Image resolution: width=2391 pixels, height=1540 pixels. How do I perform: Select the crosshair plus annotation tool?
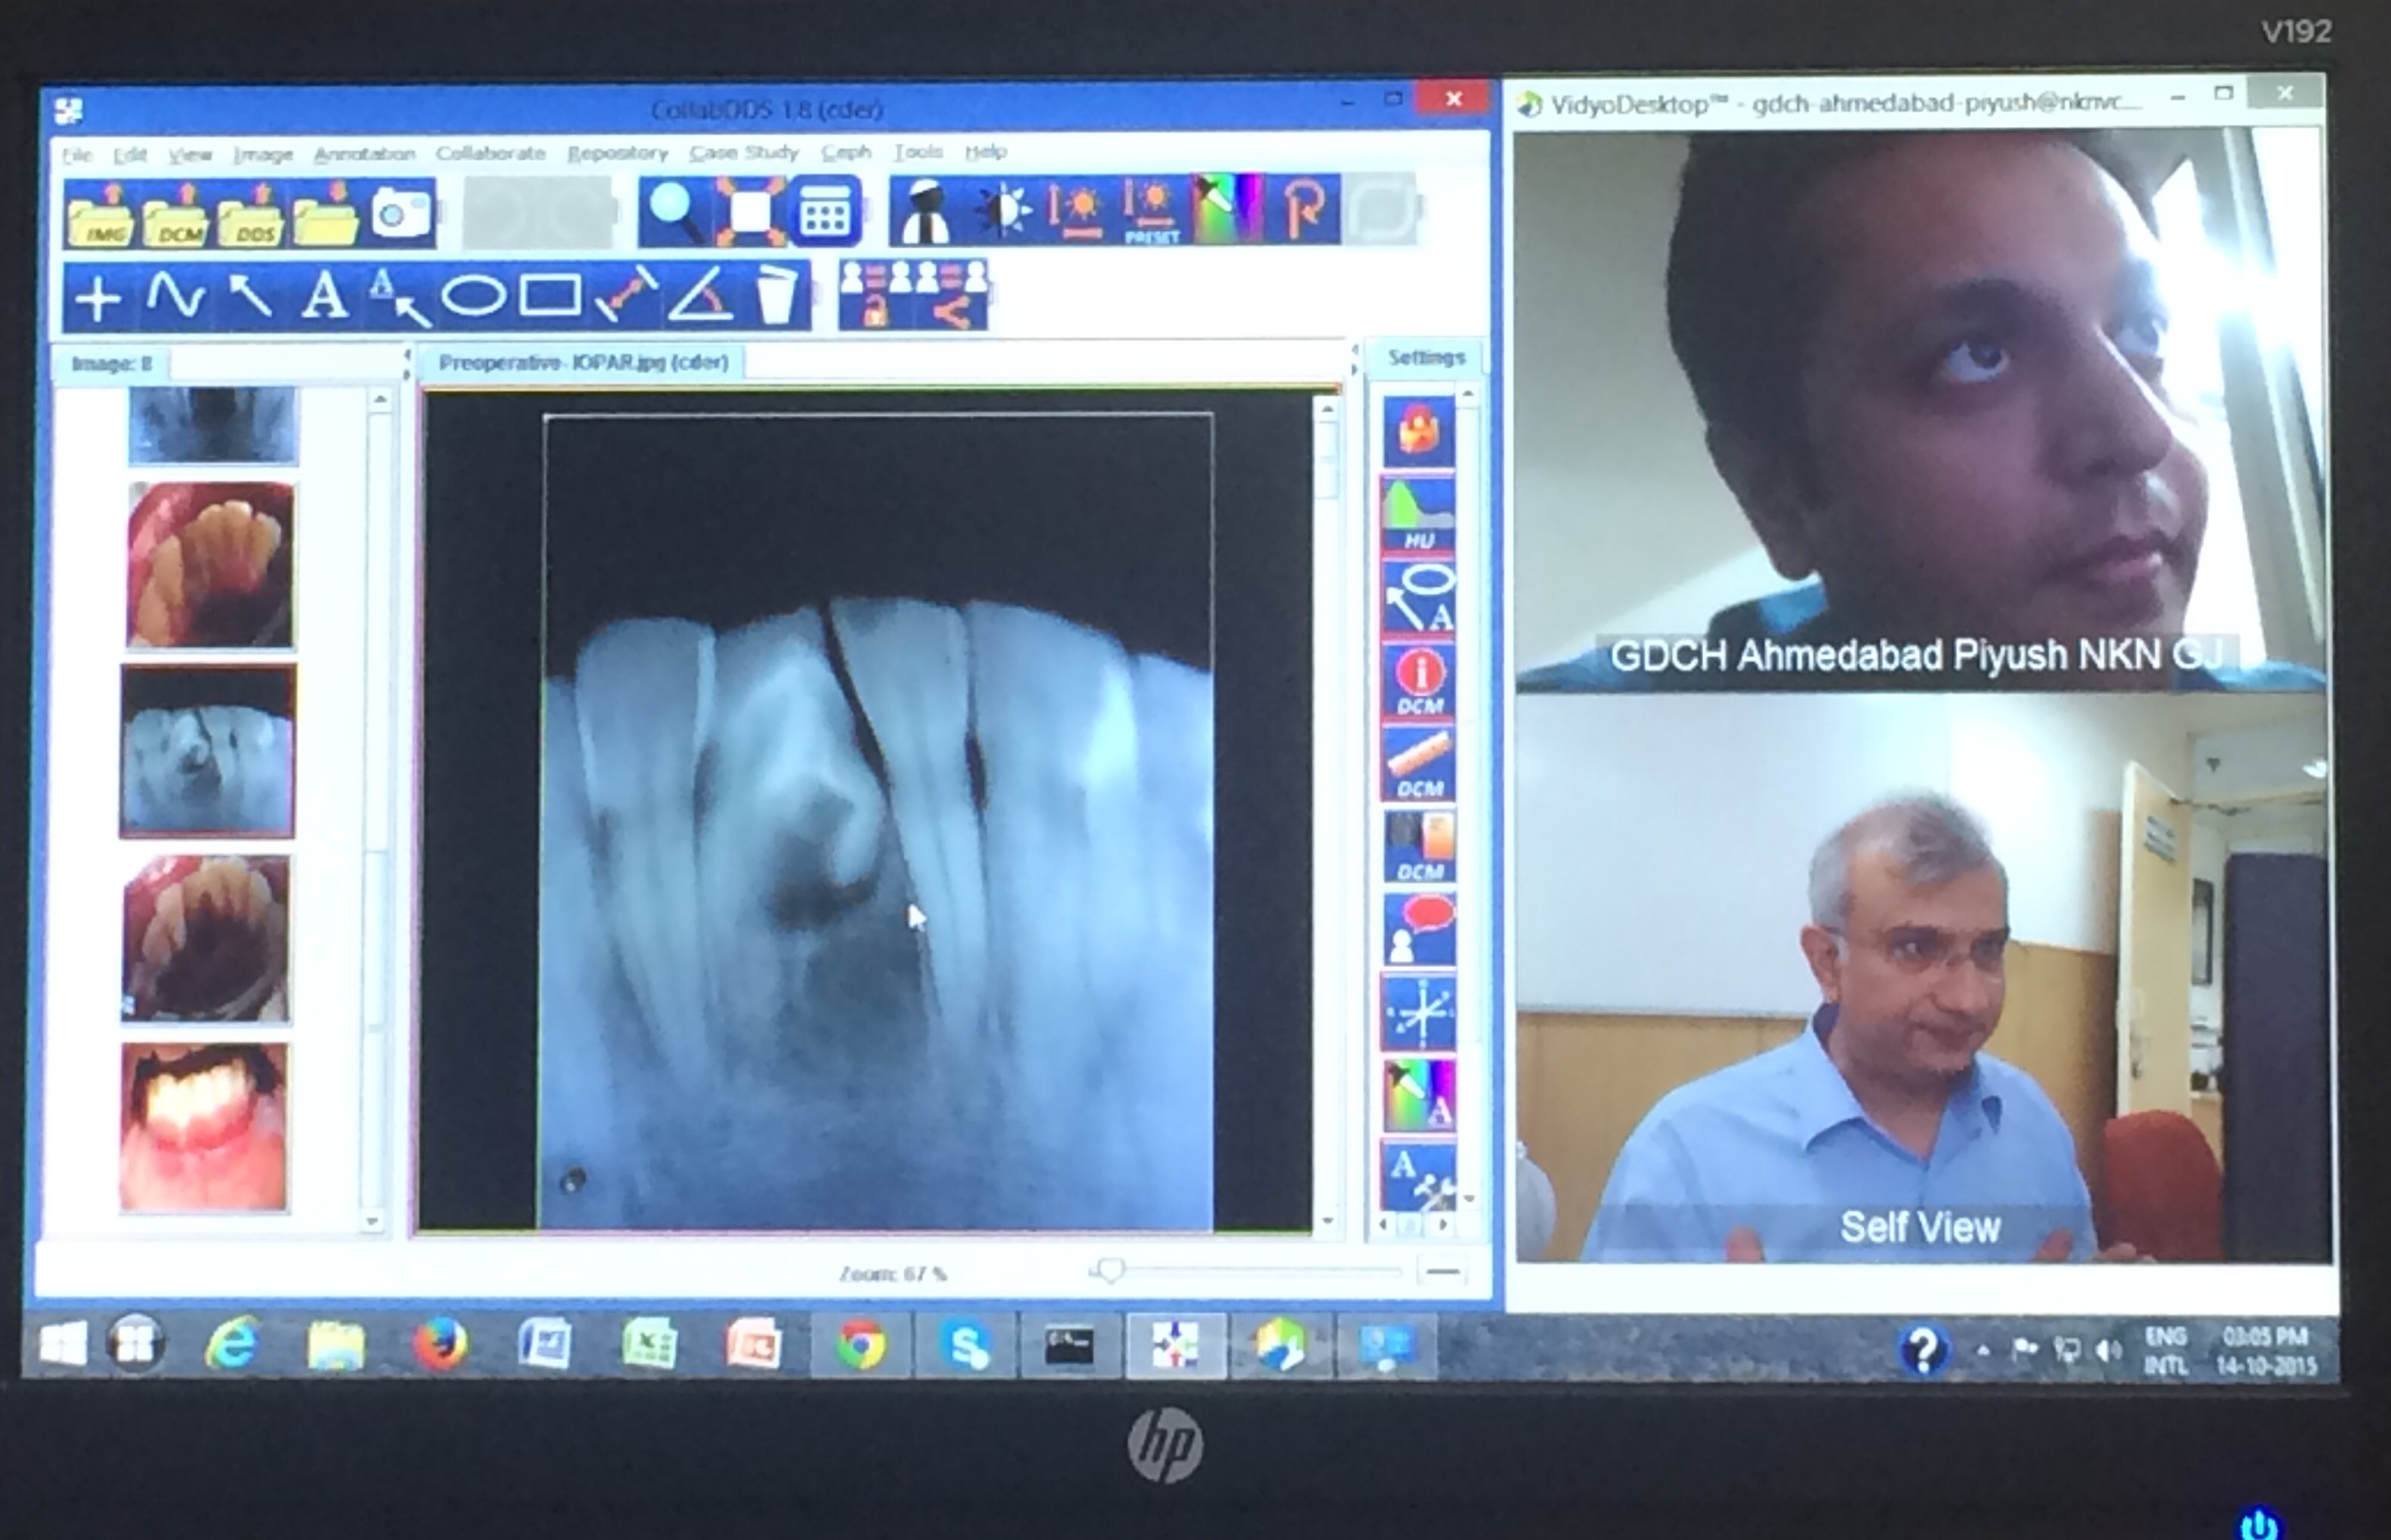pyautogui.click(x=98, y=298)
